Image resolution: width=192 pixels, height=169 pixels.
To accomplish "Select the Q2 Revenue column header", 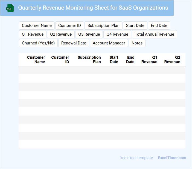I will [172, 60].
